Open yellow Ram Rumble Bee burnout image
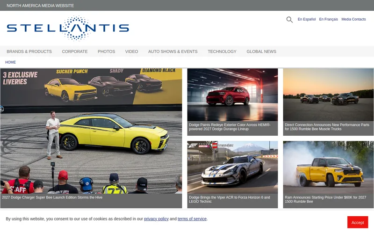Screen dimensions: 374x234 (x=329, y=167)
